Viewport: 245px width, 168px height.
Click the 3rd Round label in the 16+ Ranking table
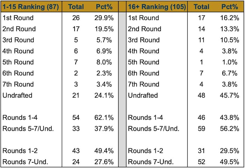click(144, 40)
